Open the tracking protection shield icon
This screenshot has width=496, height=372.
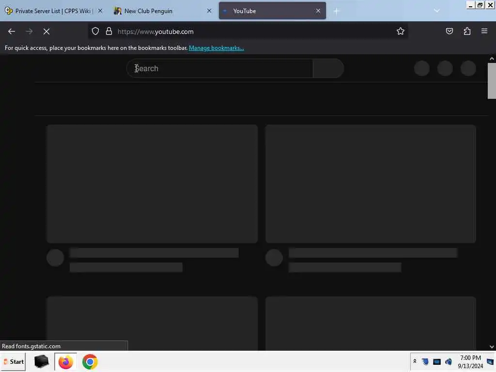click(x=95, y=31)
